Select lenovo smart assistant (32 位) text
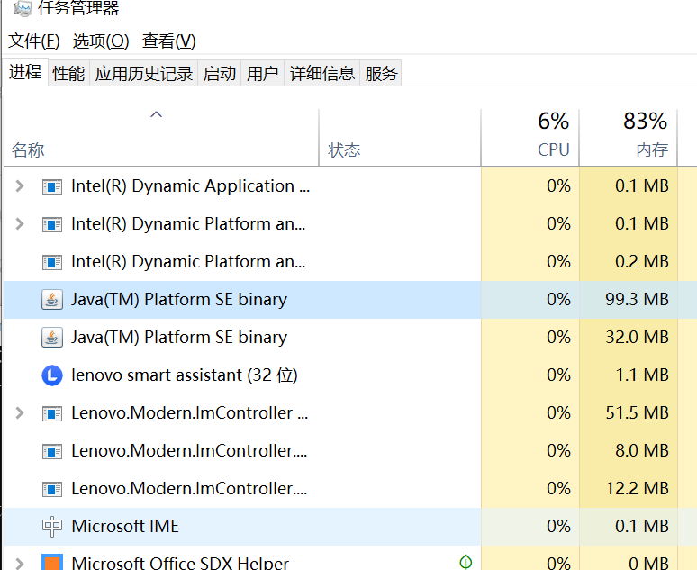Screen dimensions: 697x570 pyautogui.click(x=185, y=375)
